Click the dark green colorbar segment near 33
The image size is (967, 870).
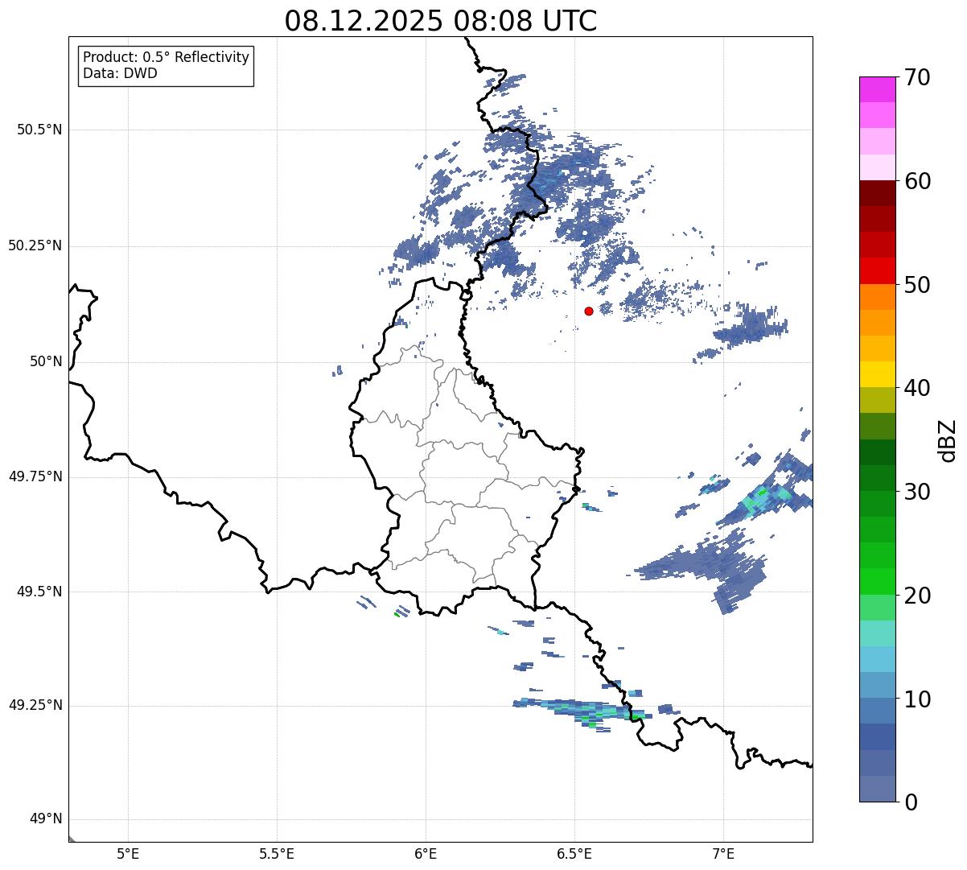click(x=878, y=452)
